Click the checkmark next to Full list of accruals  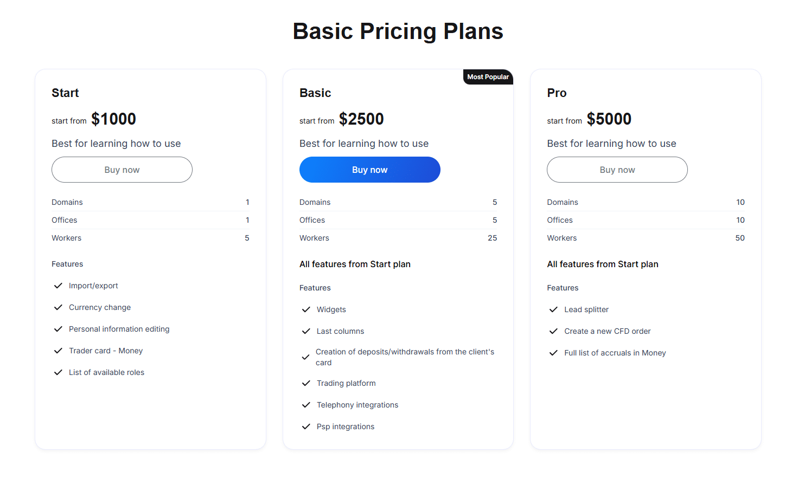(553, 353)
